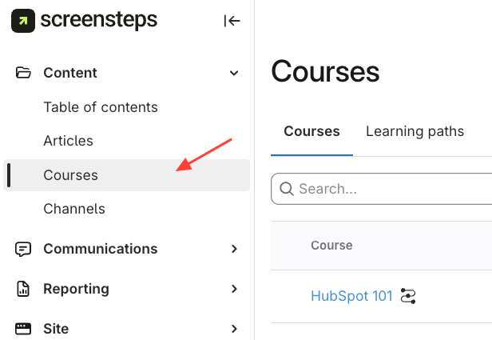Click the magnifying glass search icon
Image resolution: width=492 pixels, height=340 pixels.
[287, 190]
